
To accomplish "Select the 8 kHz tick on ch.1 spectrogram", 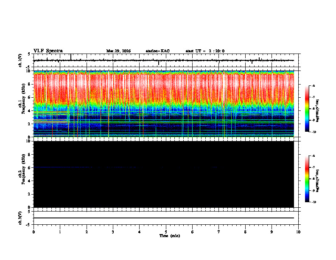I will [30, 84].
